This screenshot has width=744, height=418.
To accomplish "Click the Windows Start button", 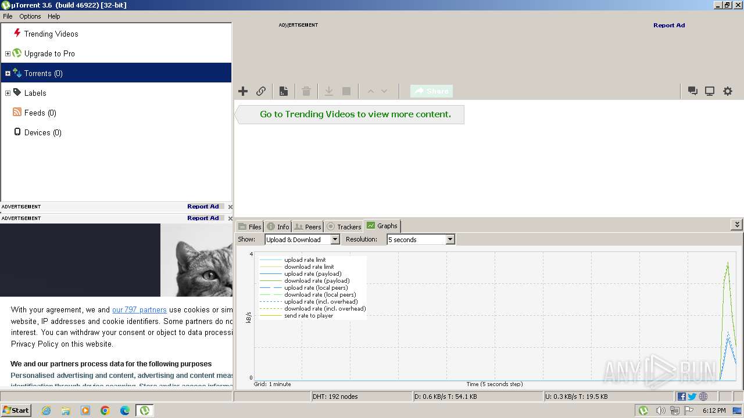I will click(x=16, y=410).
